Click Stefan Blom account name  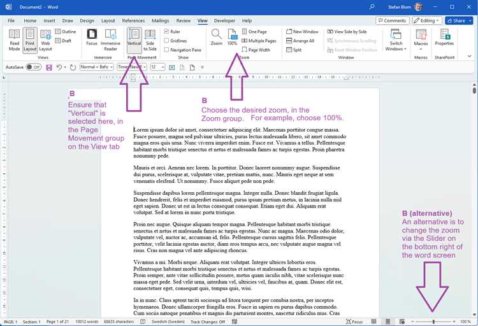(x=400, y=7)
